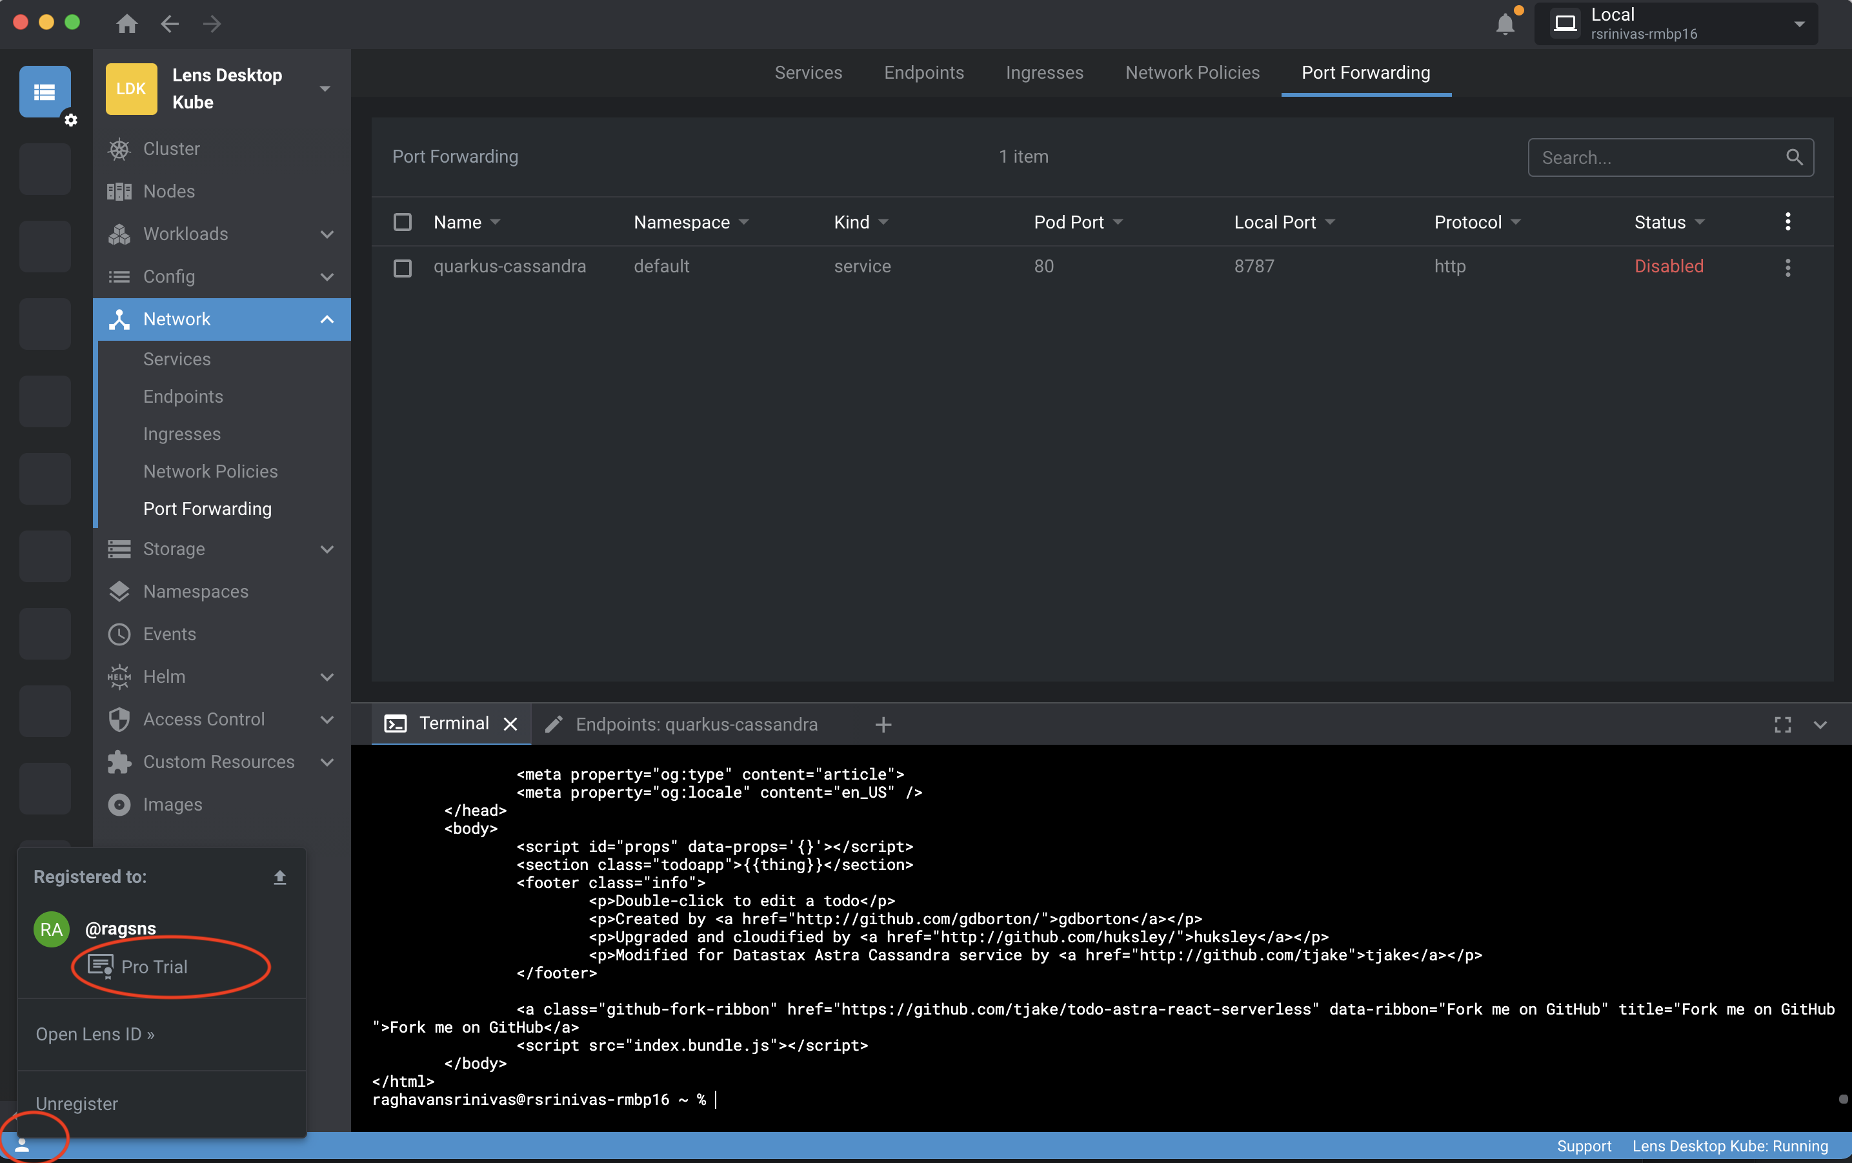Add a new dock tab
Screen dimensions: 1852x1163
click(x=883, y=725)
